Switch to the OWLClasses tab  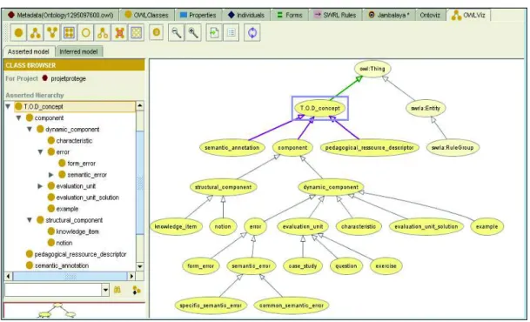(146, 15)
